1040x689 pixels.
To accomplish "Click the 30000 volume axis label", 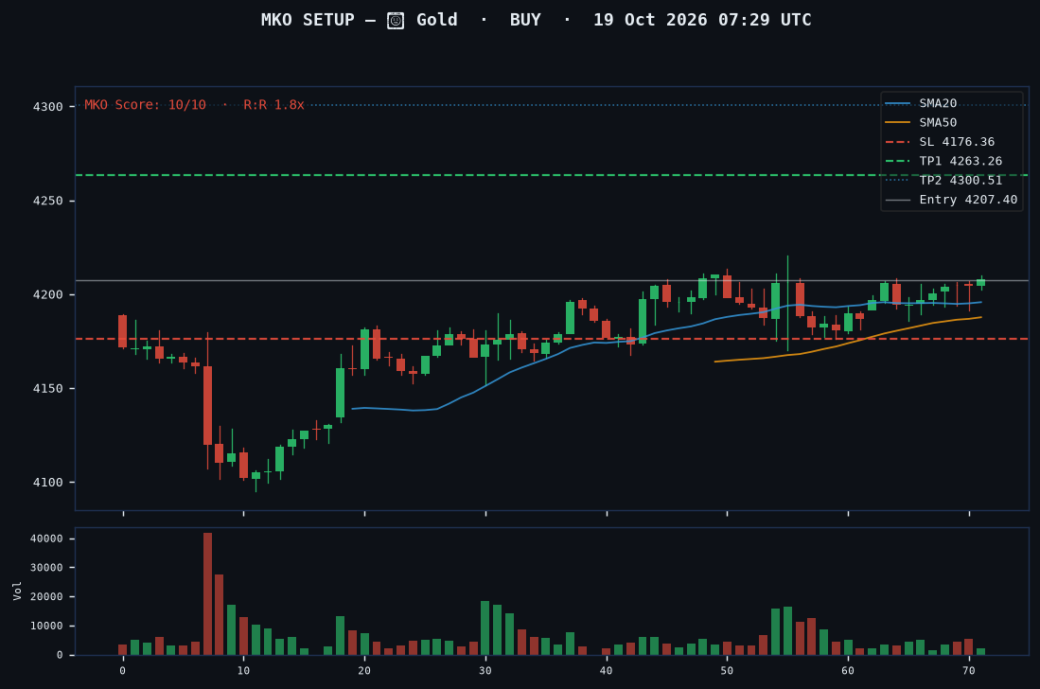I will click(46, 568).
